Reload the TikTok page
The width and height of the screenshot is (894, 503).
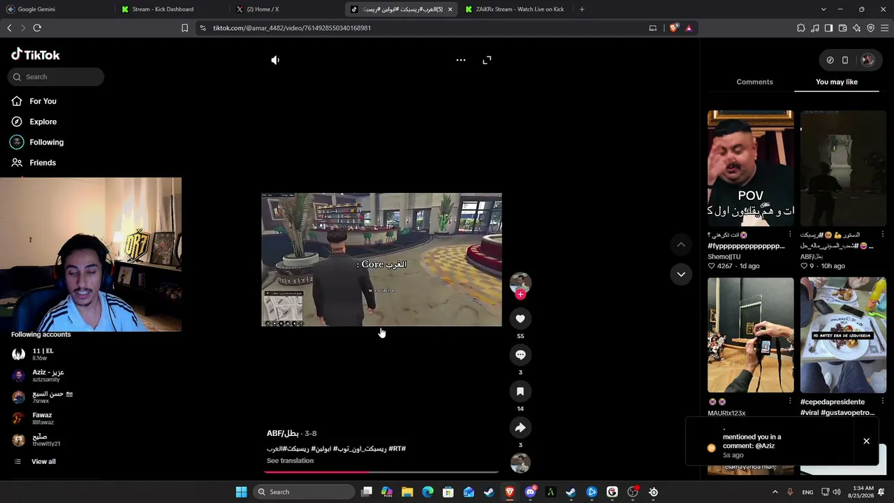[37, 28]
